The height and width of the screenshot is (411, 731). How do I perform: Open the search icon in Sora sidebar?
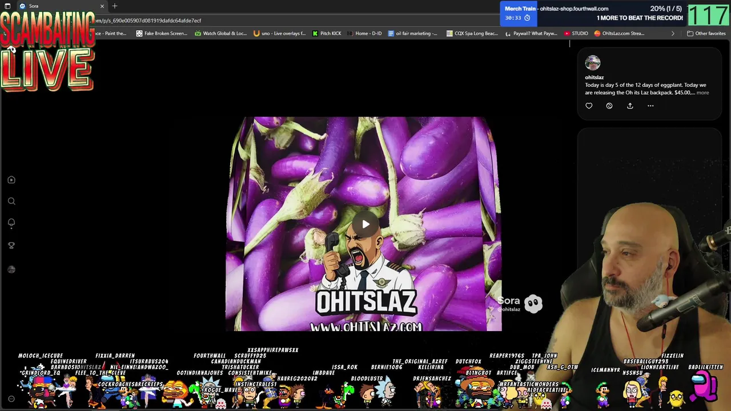pos(11,201)
